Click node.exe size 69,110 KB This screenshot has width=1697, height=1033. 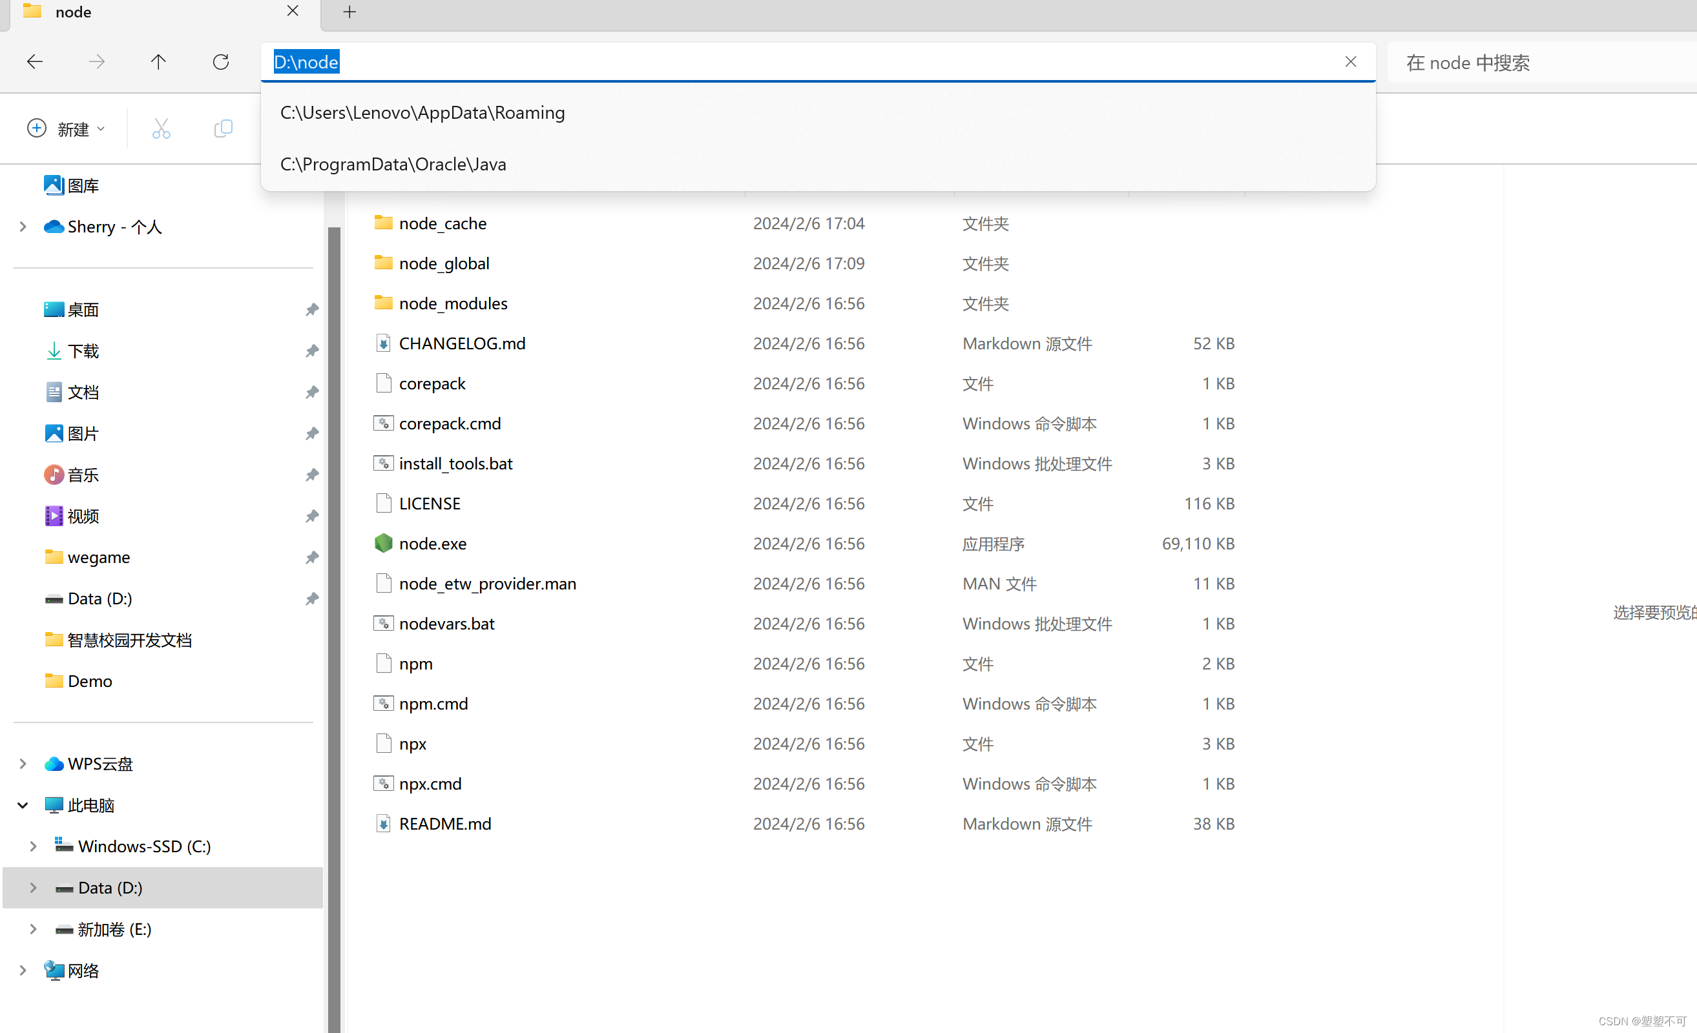(1198, 543)
